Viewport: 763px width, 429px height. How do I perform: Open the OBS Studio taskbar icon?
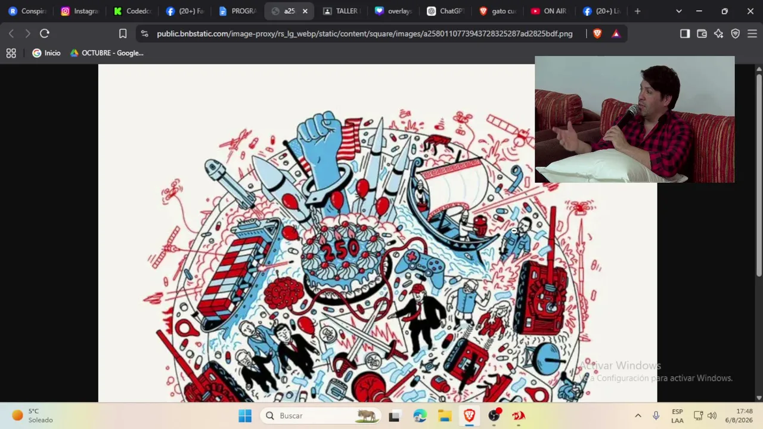(x=494, y=415)
